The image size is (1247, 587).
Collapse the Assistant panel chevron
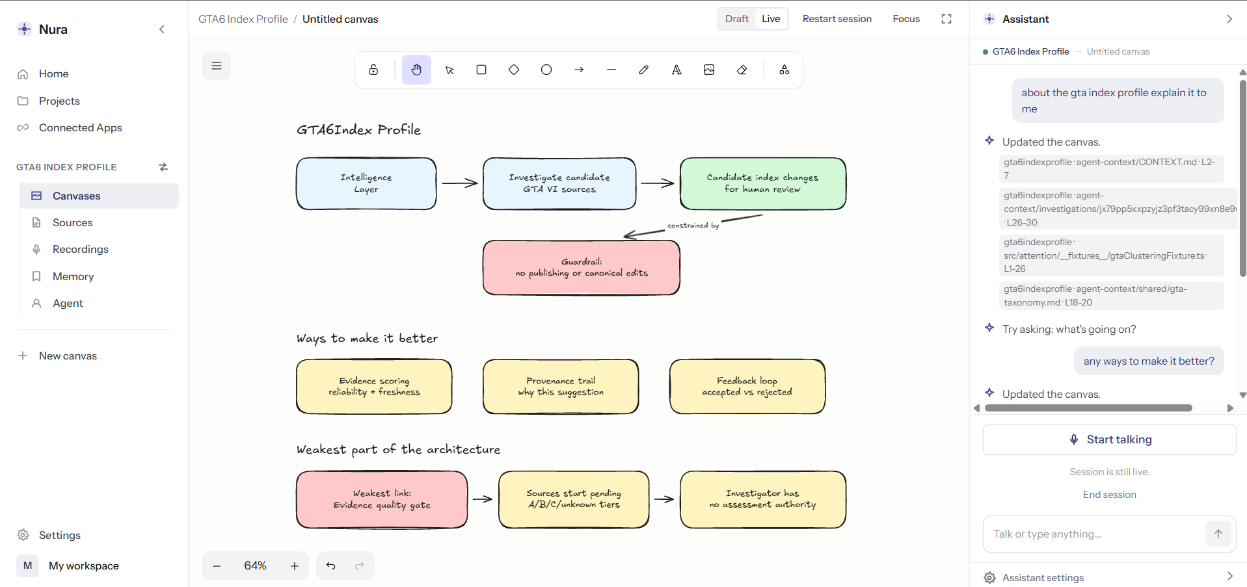(x=1229, y=19)
